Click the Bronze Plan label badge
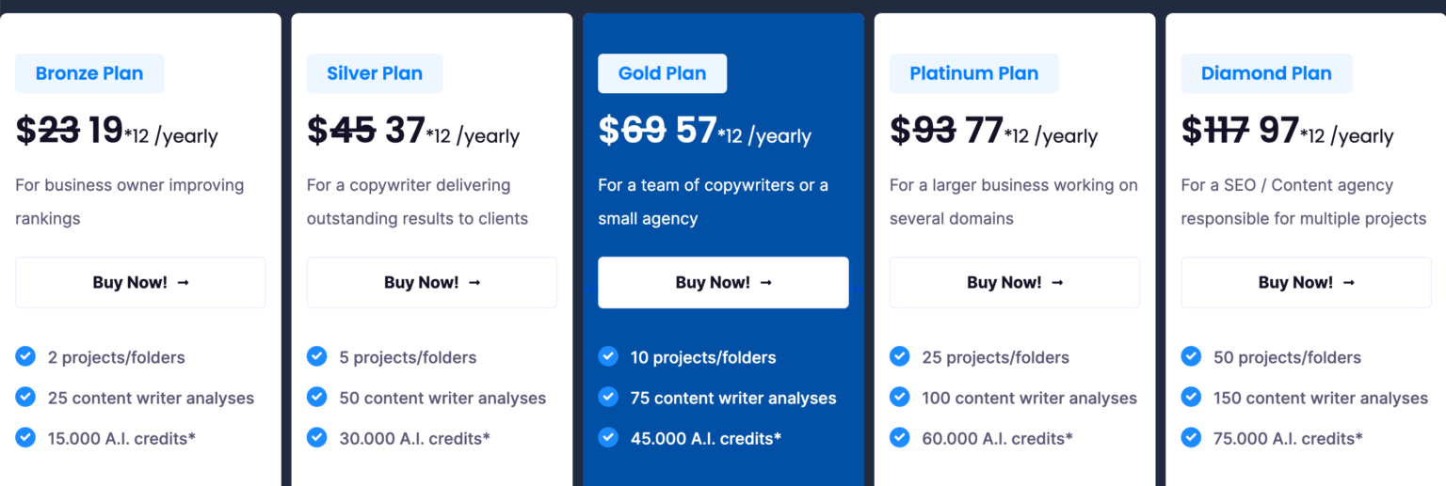This screenshot has width=1446, height=486. click(x=89, y=73)
